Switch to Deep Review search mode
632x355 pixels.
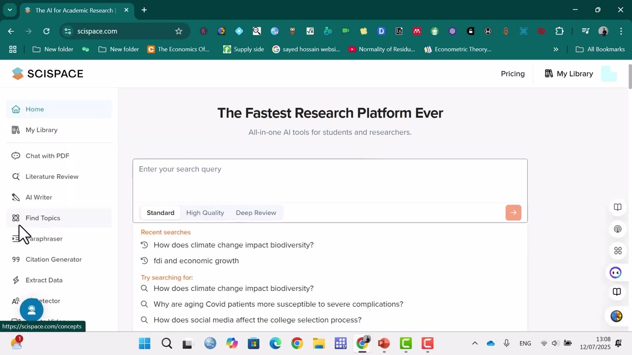[x=256, y=213]
